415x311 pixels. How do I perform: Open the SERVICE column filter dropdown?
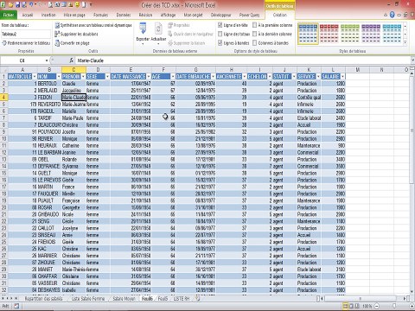pyautogui.click(x=318, y=77)
